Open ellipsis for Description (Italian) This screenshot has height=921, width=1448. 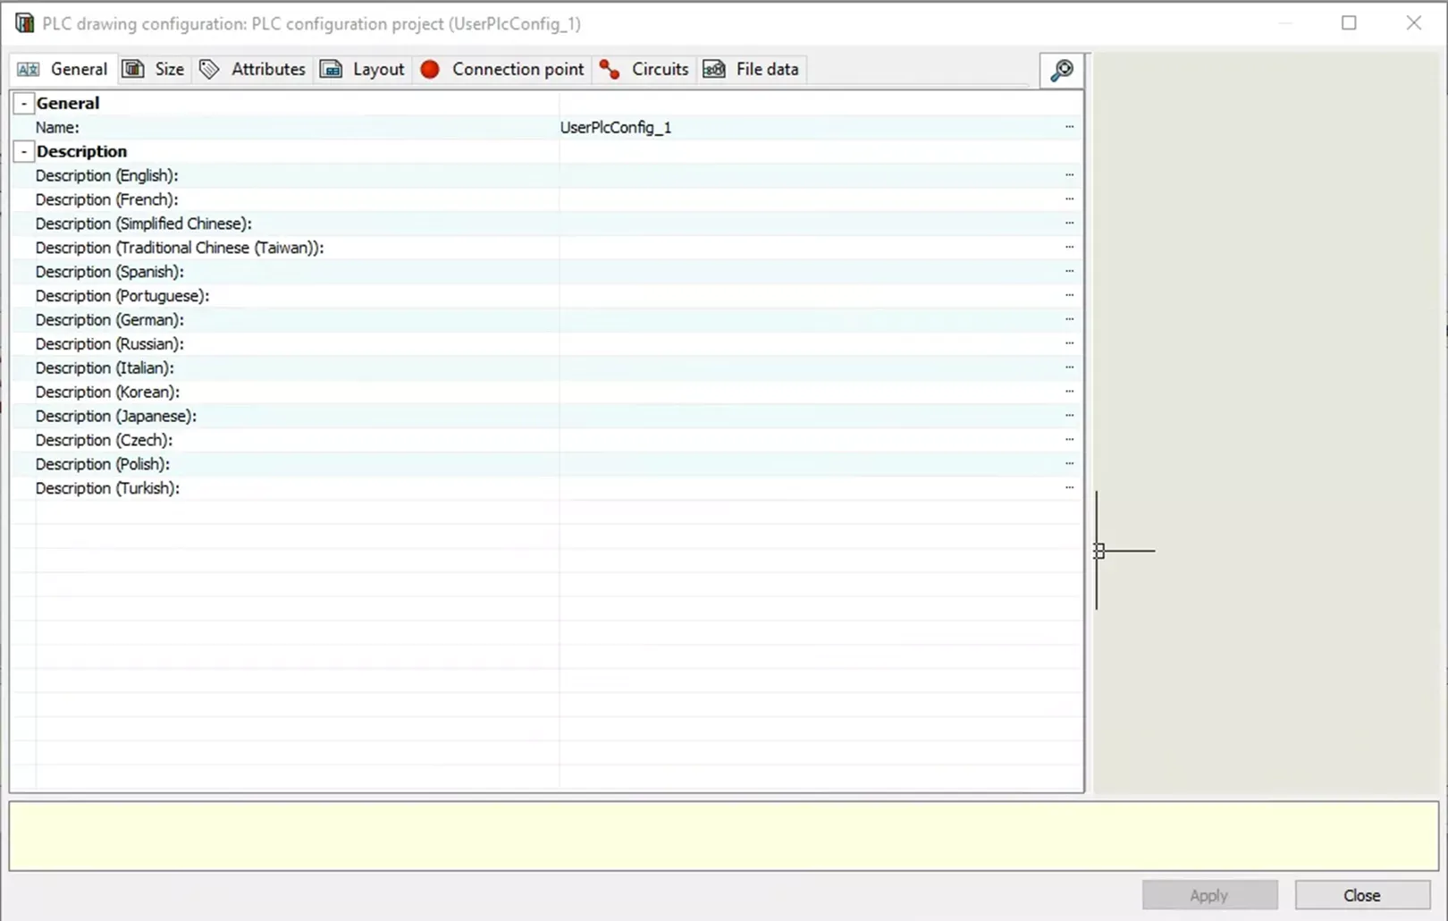pos(1069,368)
